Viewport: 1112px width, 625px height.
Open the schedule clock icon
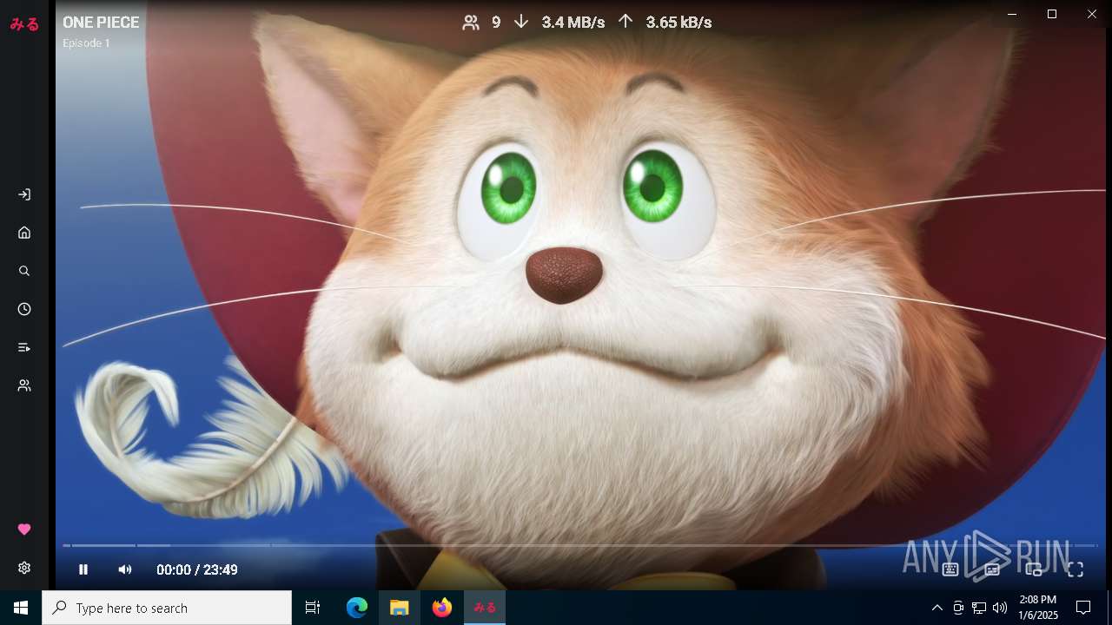point(24,309)
